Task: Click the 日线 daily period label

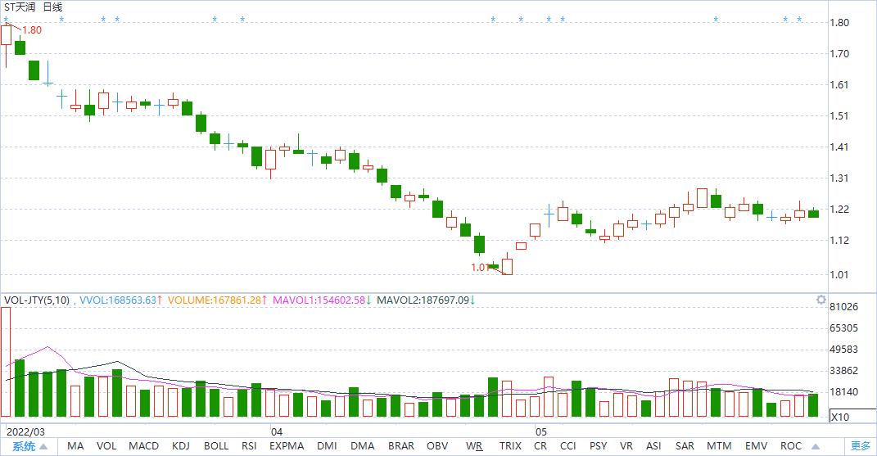Action: point(52,7)
